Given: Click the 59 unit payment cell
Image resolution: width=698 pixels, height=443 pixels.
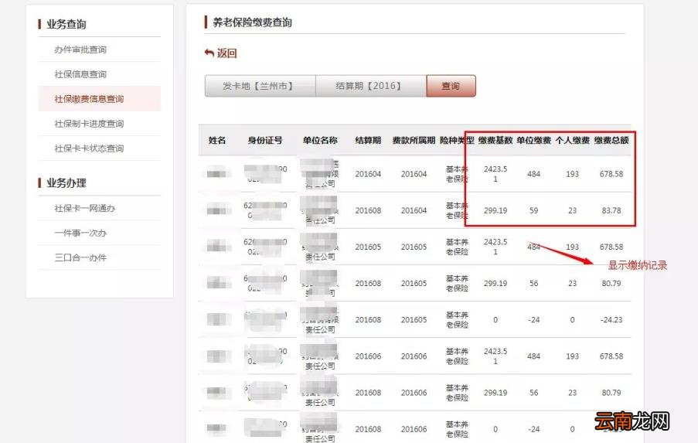Looking at the screenshot, I should [x=533, y=210].
